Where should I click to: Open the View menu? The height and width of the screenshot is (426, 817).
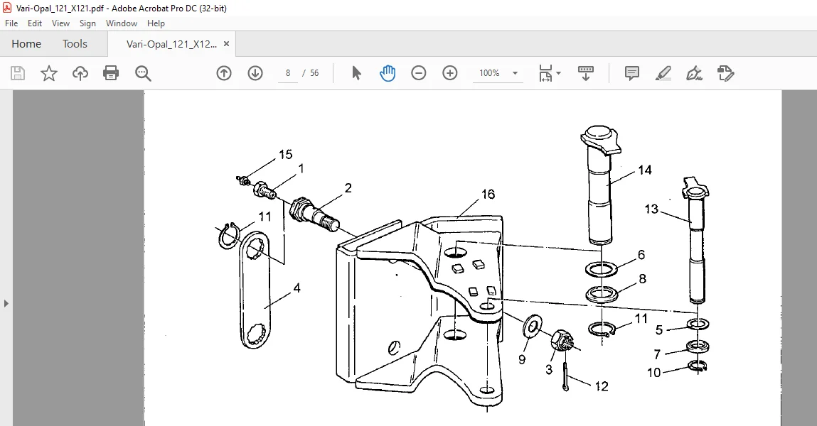60,23
